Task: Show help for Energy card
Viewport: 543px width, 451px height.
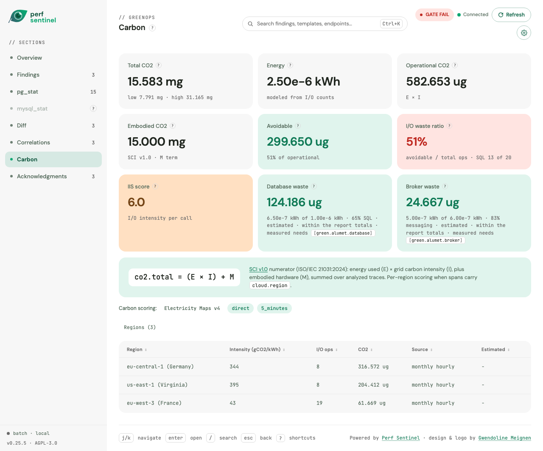Action: pyautogui.click(x=290, y=65)
